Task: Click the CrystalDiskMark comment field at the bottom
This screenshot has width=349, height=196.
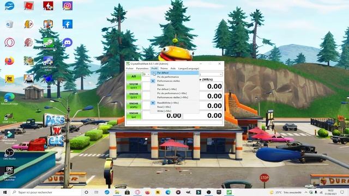Action: pyautogui.click(x=174, y=122)
